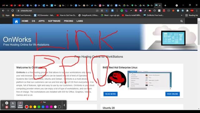
Task: Switch to the Google Play tab
Action: pyautogui.click(x=150, y=5)
